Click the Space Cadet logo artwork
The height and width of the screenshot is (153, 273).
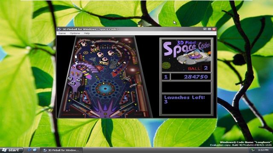point(186,55)
